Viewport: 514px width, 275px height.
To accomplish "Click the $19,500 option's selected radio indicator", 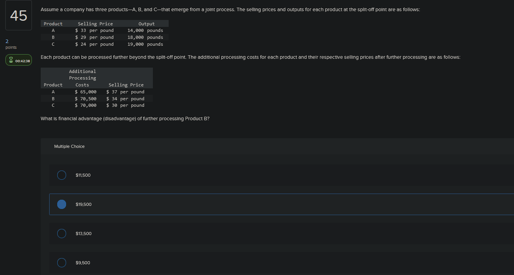I will 61,204.
